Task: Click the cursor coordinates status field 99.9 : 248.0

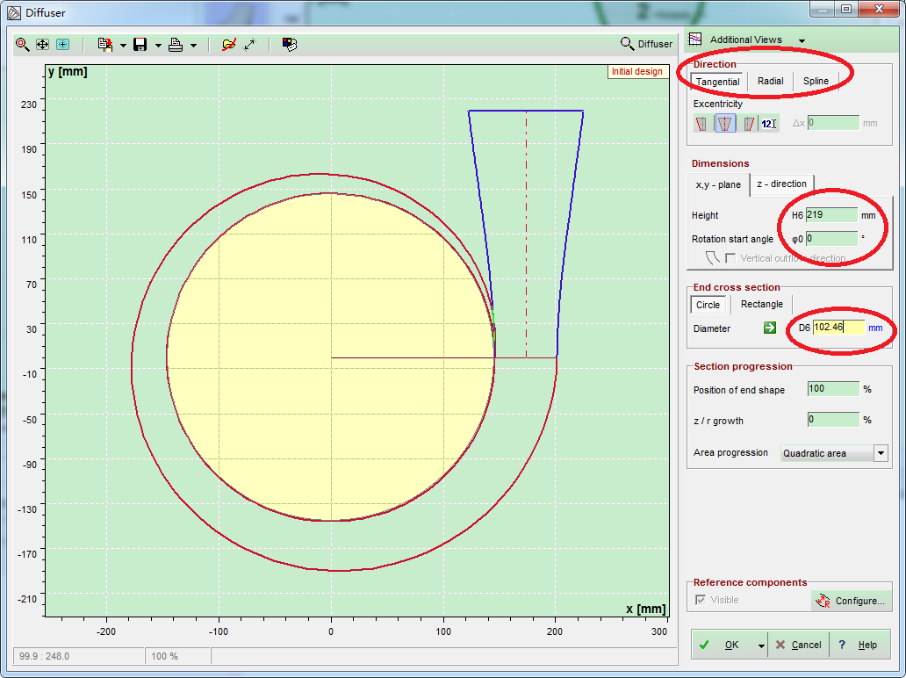Action: pos(79,656)
